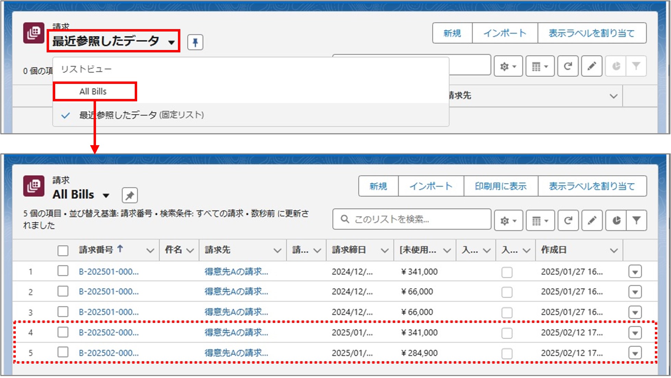Check the row 1 selection checkbox

pyautogui.click(x=63, y=271)
